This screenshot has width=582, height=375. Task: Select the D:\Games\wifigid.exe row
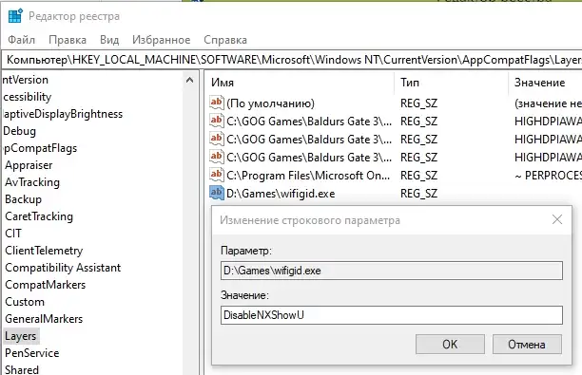(x=281, y=193)
